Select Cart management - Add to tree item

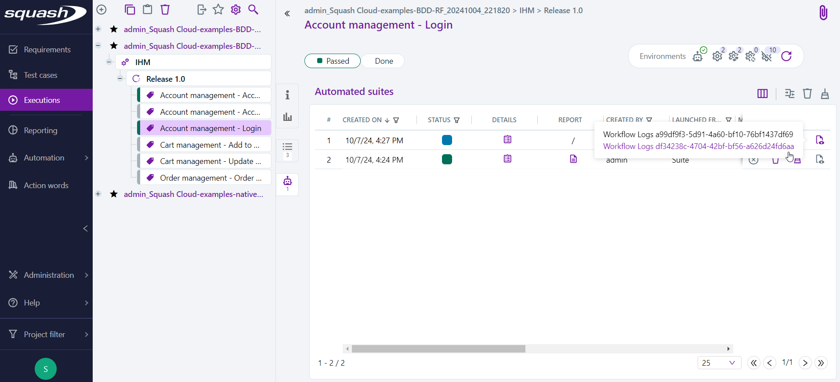click(209, 145)
